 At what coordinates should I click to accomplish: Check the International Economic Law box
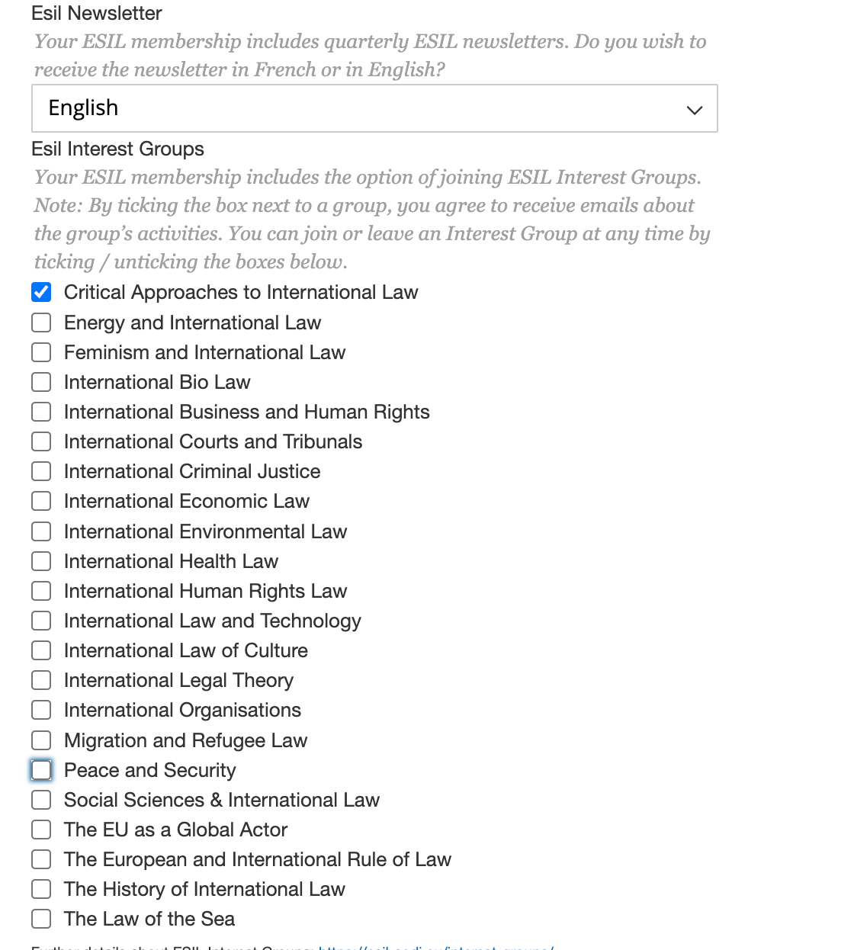coord(41,501)
